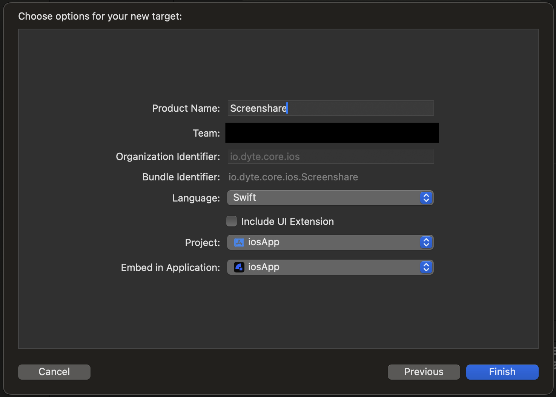The width and height of the screenshot is (556, 397).
Task: Click the Finish button
Action: pos(502,372)
